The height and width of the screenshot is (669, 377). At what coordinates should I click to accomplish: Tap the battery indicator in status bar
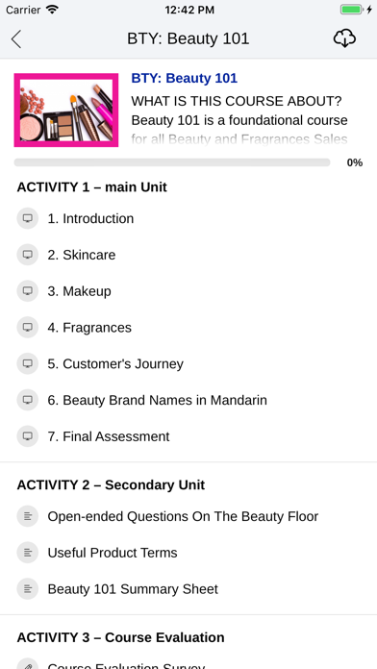351,10
